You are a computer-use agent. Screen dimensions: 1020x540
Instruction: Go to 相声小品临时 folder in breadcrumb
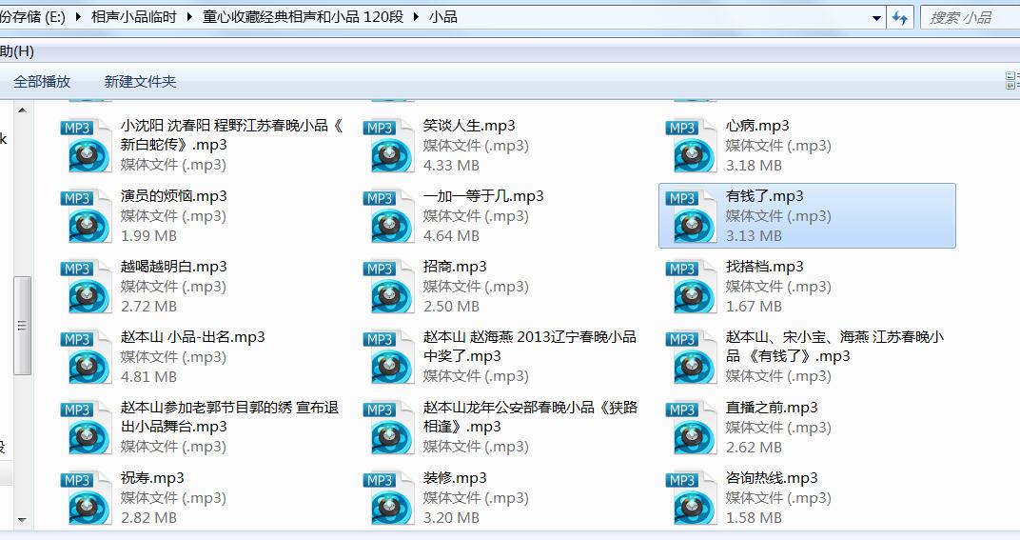pyautogui.click(x=134, y=17)
